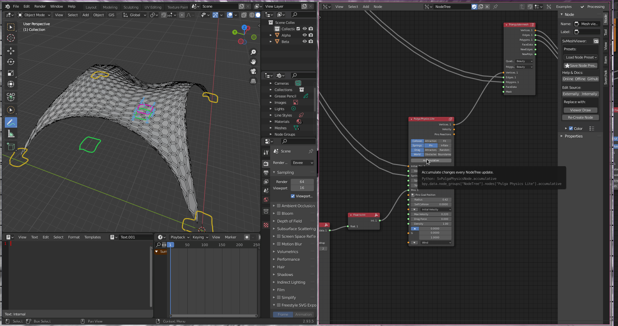Click the node Name field Mesh vie...
Image resolution: width=618 pixels, height=326 pixels.
pos(587,24)
